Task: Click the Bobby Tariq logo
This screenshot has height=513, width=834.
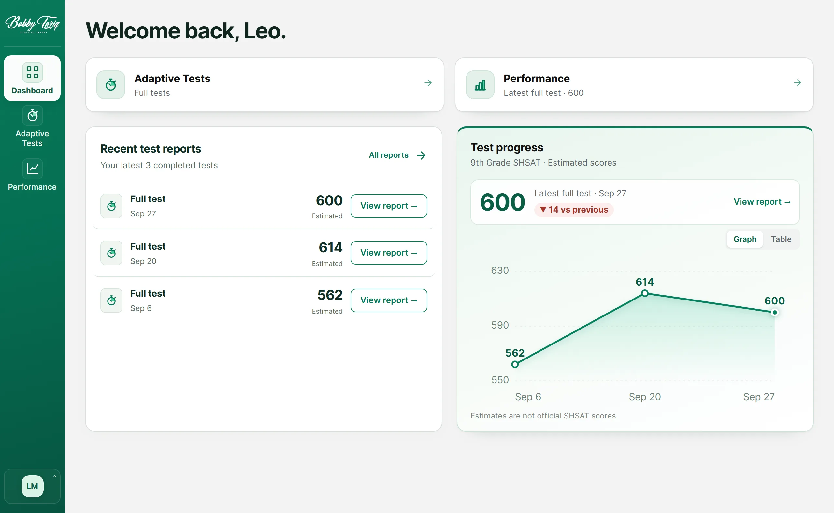Action: coord(32,24)
